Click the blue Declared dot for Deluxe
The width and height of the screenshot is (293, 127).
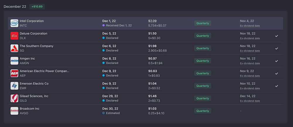pos(103,38)
